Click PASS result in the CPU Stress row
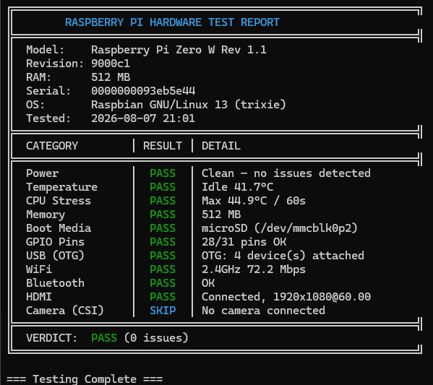Screen dimensions: 433x385 (x=163, y=201)
